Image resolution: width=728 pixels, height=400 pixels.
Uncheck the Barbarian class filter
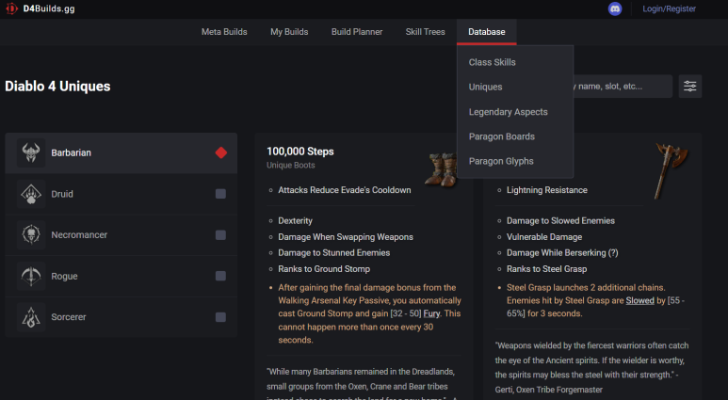(x=221, y=152)
